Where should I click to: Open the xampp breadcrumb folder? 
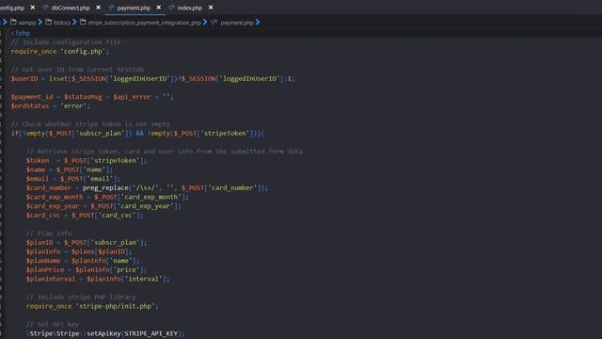point(27,23)
